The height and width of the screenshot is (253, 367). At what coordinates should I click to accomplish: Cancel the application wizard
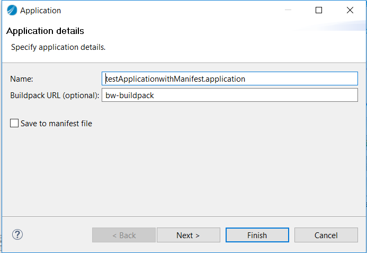(x=326, y=235)
